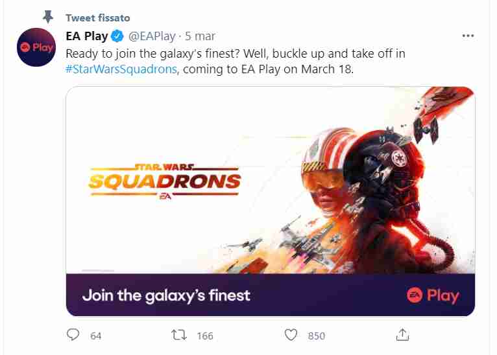Click the 850 likes count
Viewport: 497px width, 355px height.
coord(316,336)
